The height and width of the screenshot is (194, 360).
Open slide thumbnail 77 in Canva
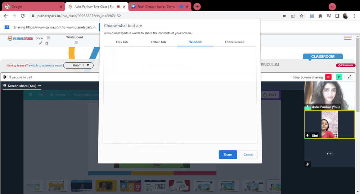(x=274, y=186)
